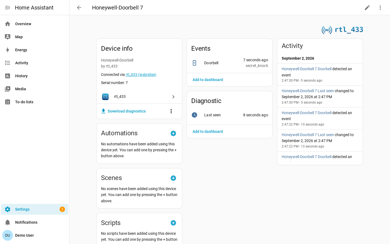Click Add to dashboard under Events
This screenshot has height=244, width=390.
click(208, 80)
